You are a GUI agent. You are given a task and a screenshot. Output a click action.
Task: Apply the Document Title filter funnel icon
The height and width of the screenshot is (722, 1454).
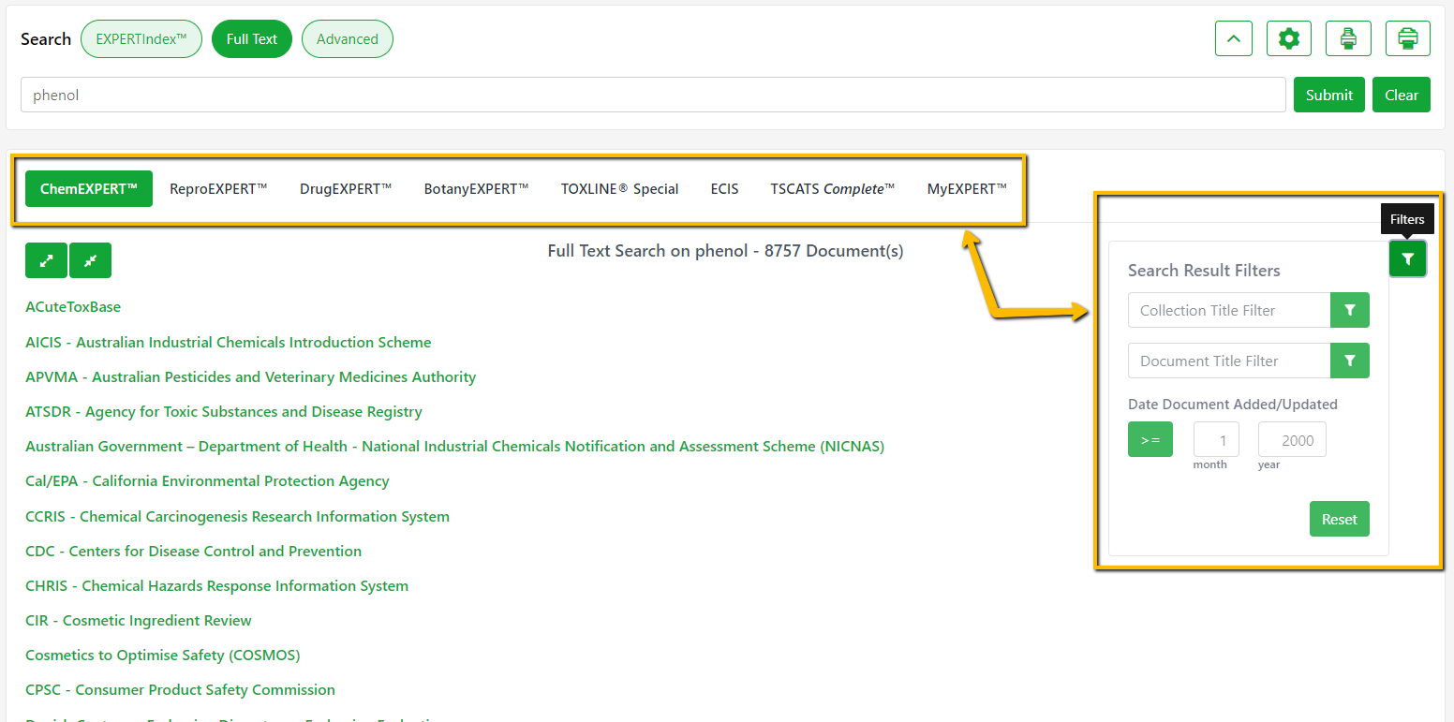1349,361
